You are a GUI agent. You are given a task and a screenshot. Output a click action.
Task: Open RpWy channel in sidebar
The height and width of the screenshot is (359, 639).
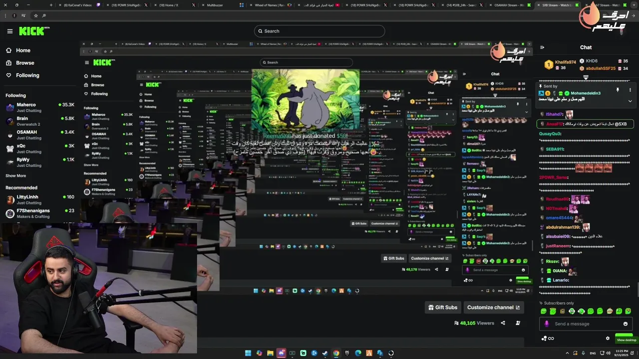[40, 162]
